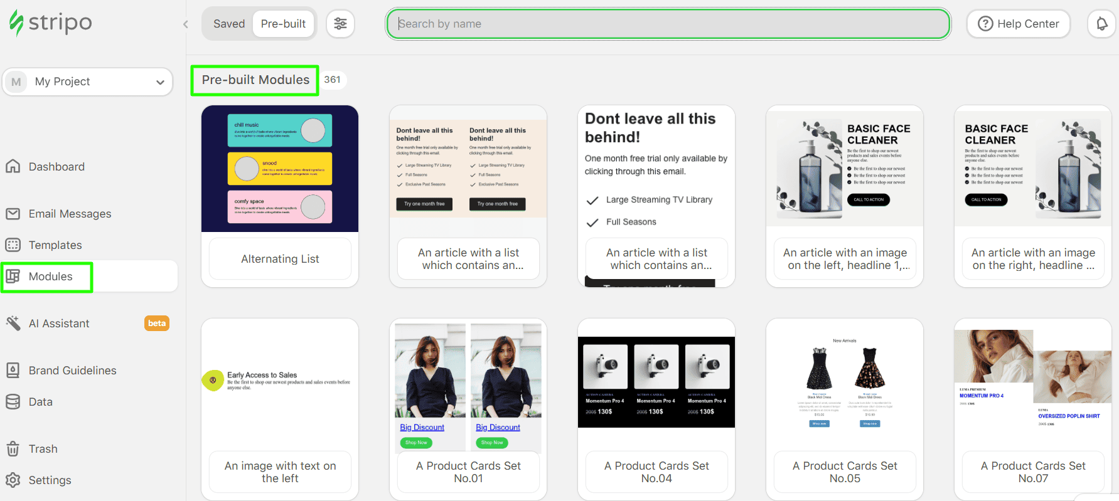Open Basic Face Cleaner image-right thumbnail
1119x501 pixels.
(1033, 169)
